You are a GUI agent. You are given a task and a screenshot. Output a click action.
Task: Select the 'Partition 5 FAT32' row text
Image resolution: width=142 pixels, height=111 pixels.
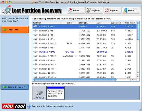click(x=47, y=43)
